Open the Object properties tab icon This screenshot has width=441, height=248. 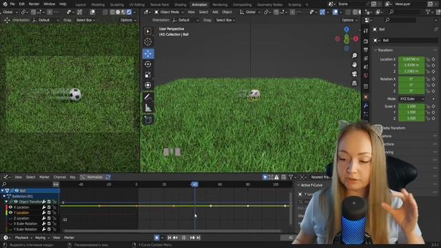click(x=366, y=97)
